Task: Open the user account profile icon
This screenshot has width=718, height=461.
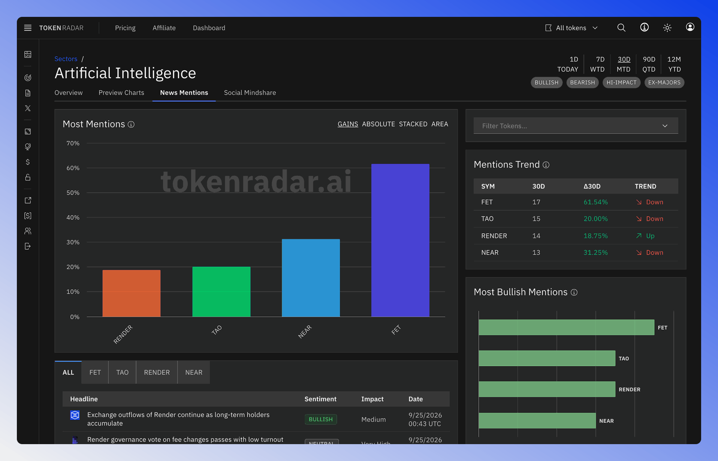Action: pos(690,27)
